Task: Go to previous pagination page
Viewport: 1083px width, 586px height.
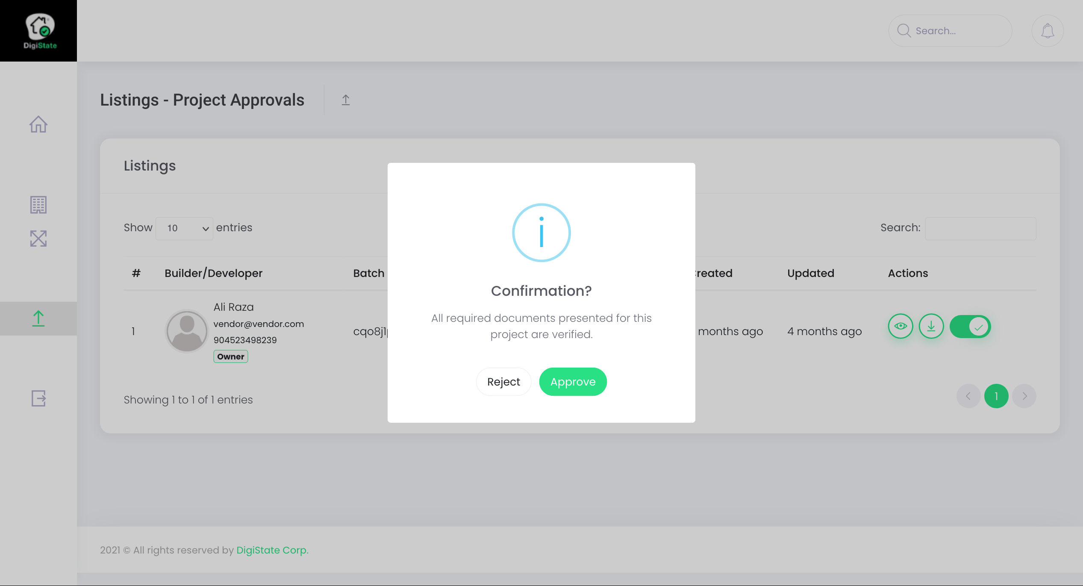Action: coord(968,396)
